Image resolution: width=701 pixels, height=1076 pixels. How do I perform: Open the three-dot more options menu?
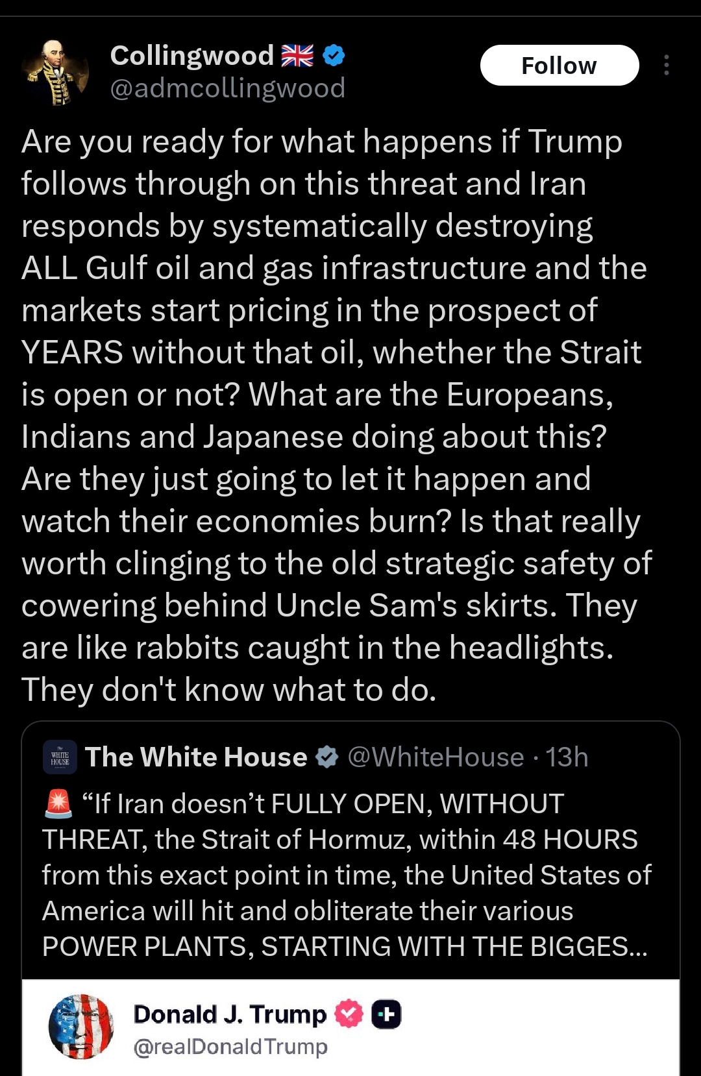pos(667,66)
